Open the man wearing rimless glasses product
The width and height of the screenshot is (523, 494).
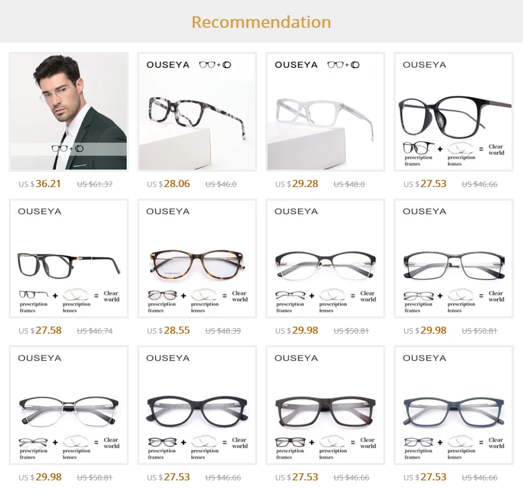[69, 112]
